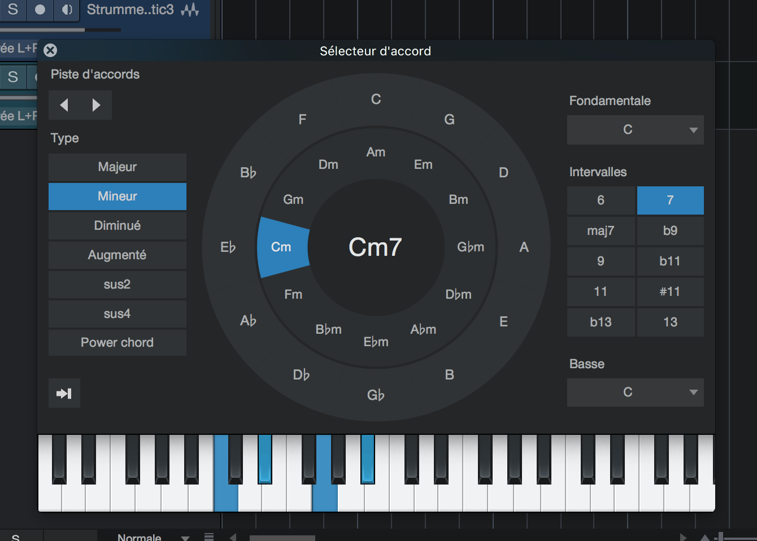The height and width of the screenshot is (541, 757).
Task: Arm record on Strumme..tic3 track
Action: point(40,10)
